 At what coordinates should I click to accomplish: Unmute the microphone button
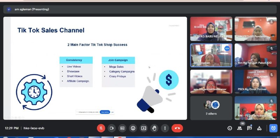click(x=101, y=128)
